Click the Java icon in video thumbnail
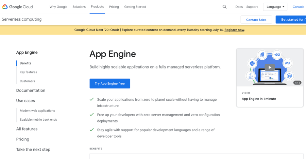This screenshot has width=306, height=159. point(251,76)
